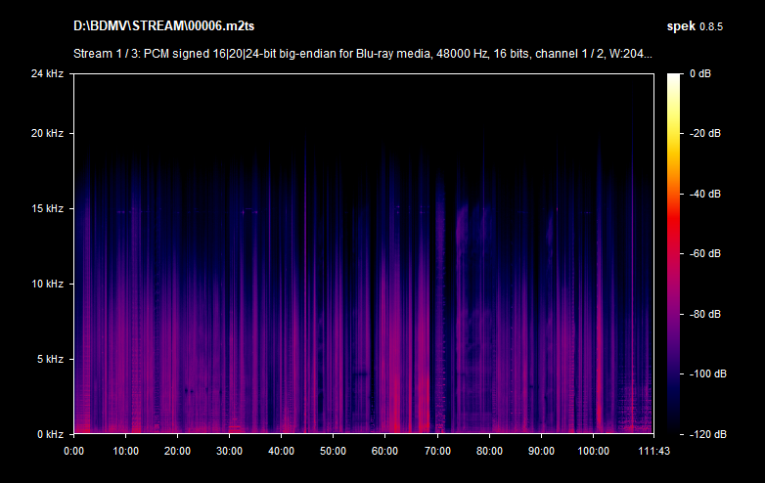Click the -80 dB color scale label
The image size is (765, 483).
[x=706, y=314]
